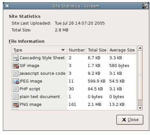Click the plain text document icon
The height and width of the screenshot is (135, 150).
tap(16, 97)
